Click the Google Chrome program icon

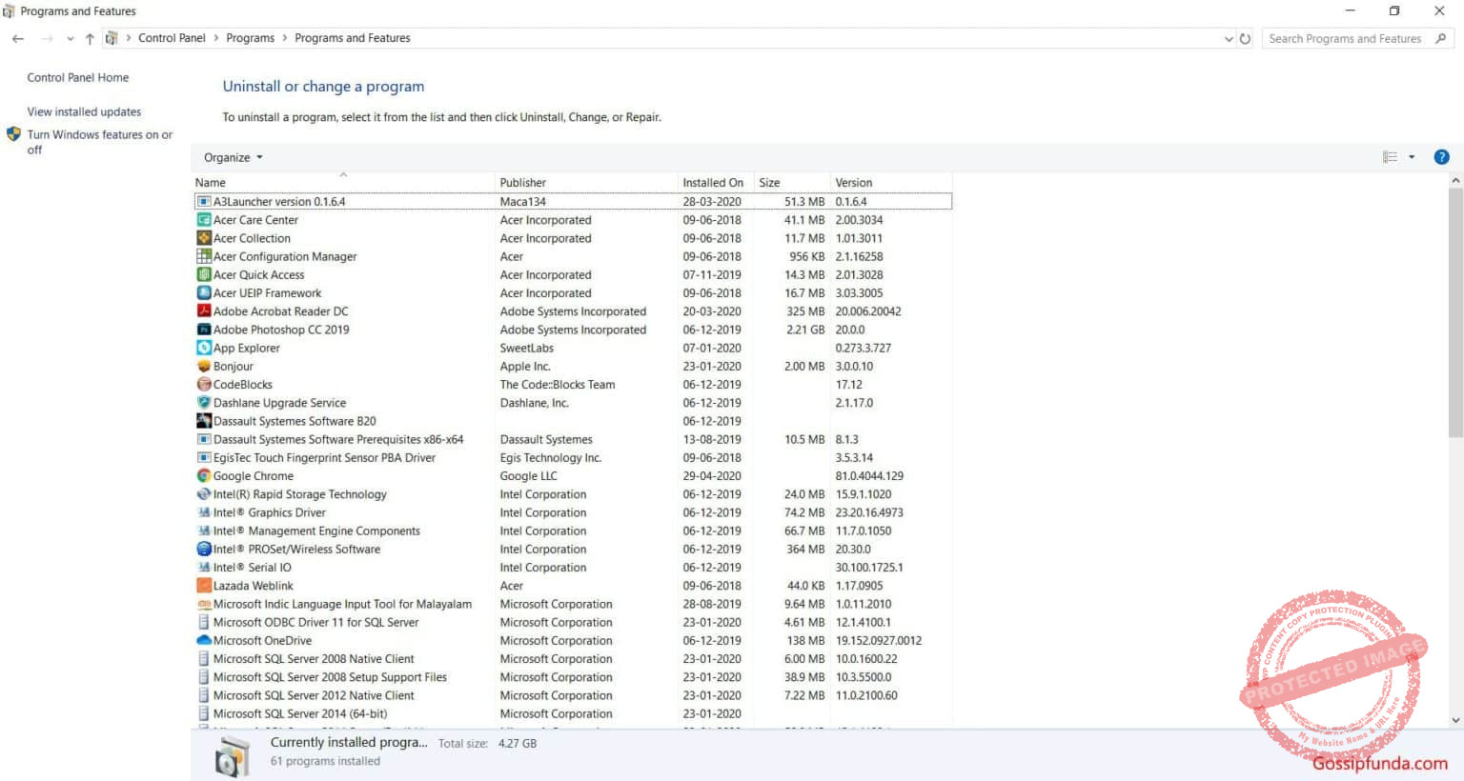coord(203,475)
